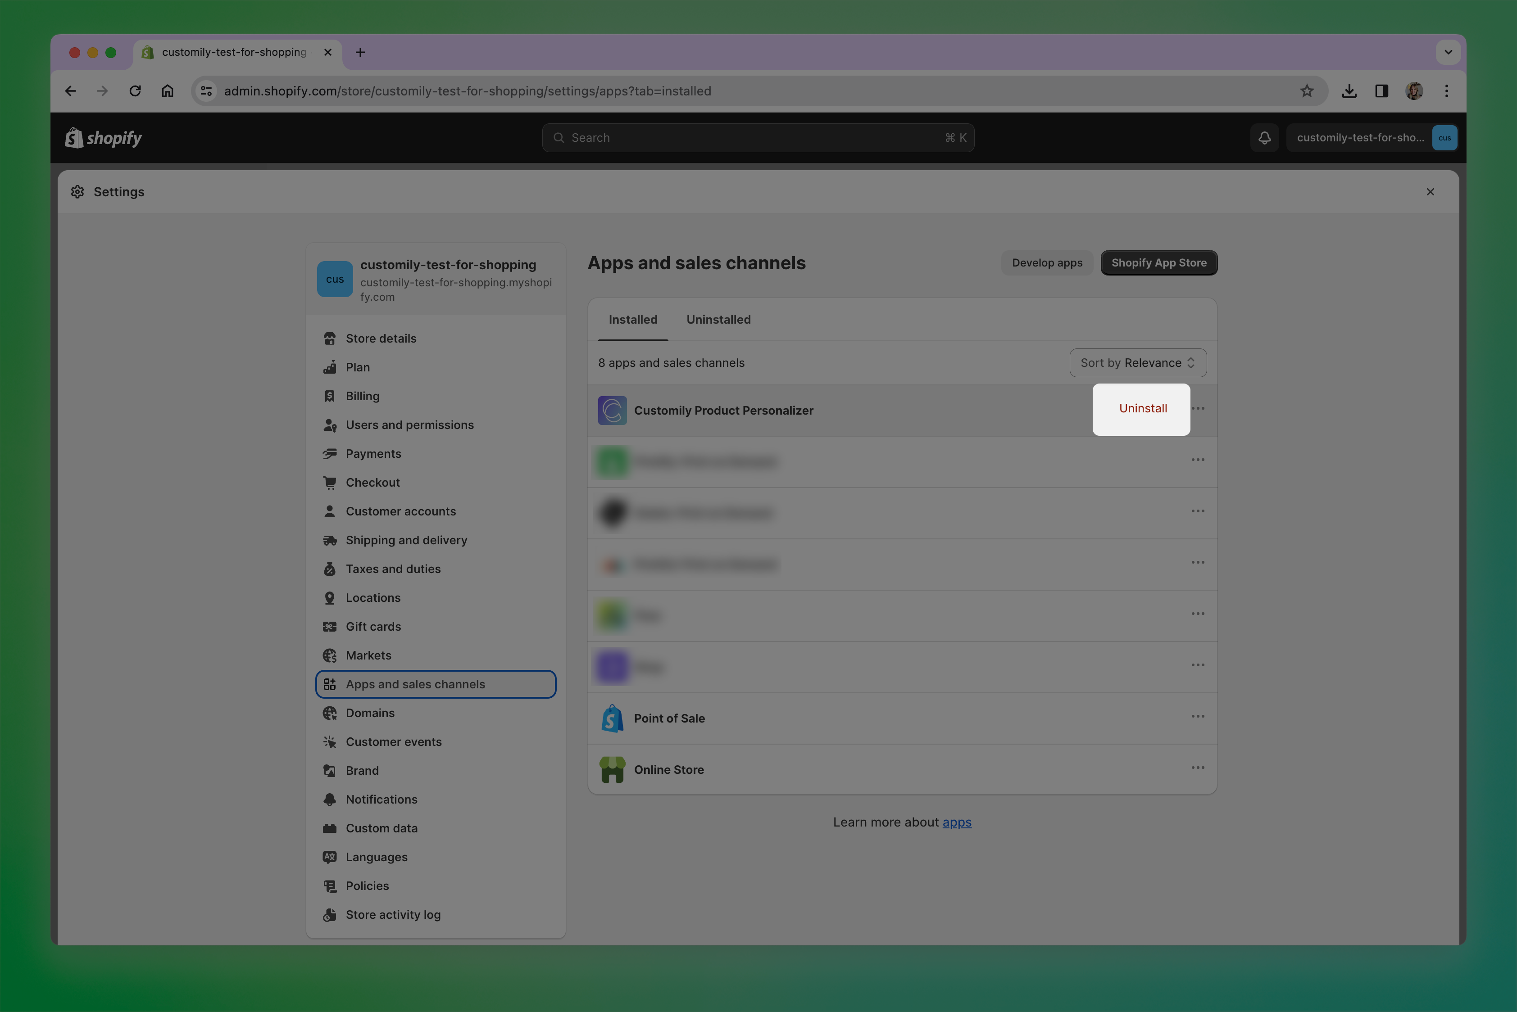Open the Sort by Relevance dropdown
Image resolution: width=1517 pixels, height=1012 pixels.
coord(1137,363)
